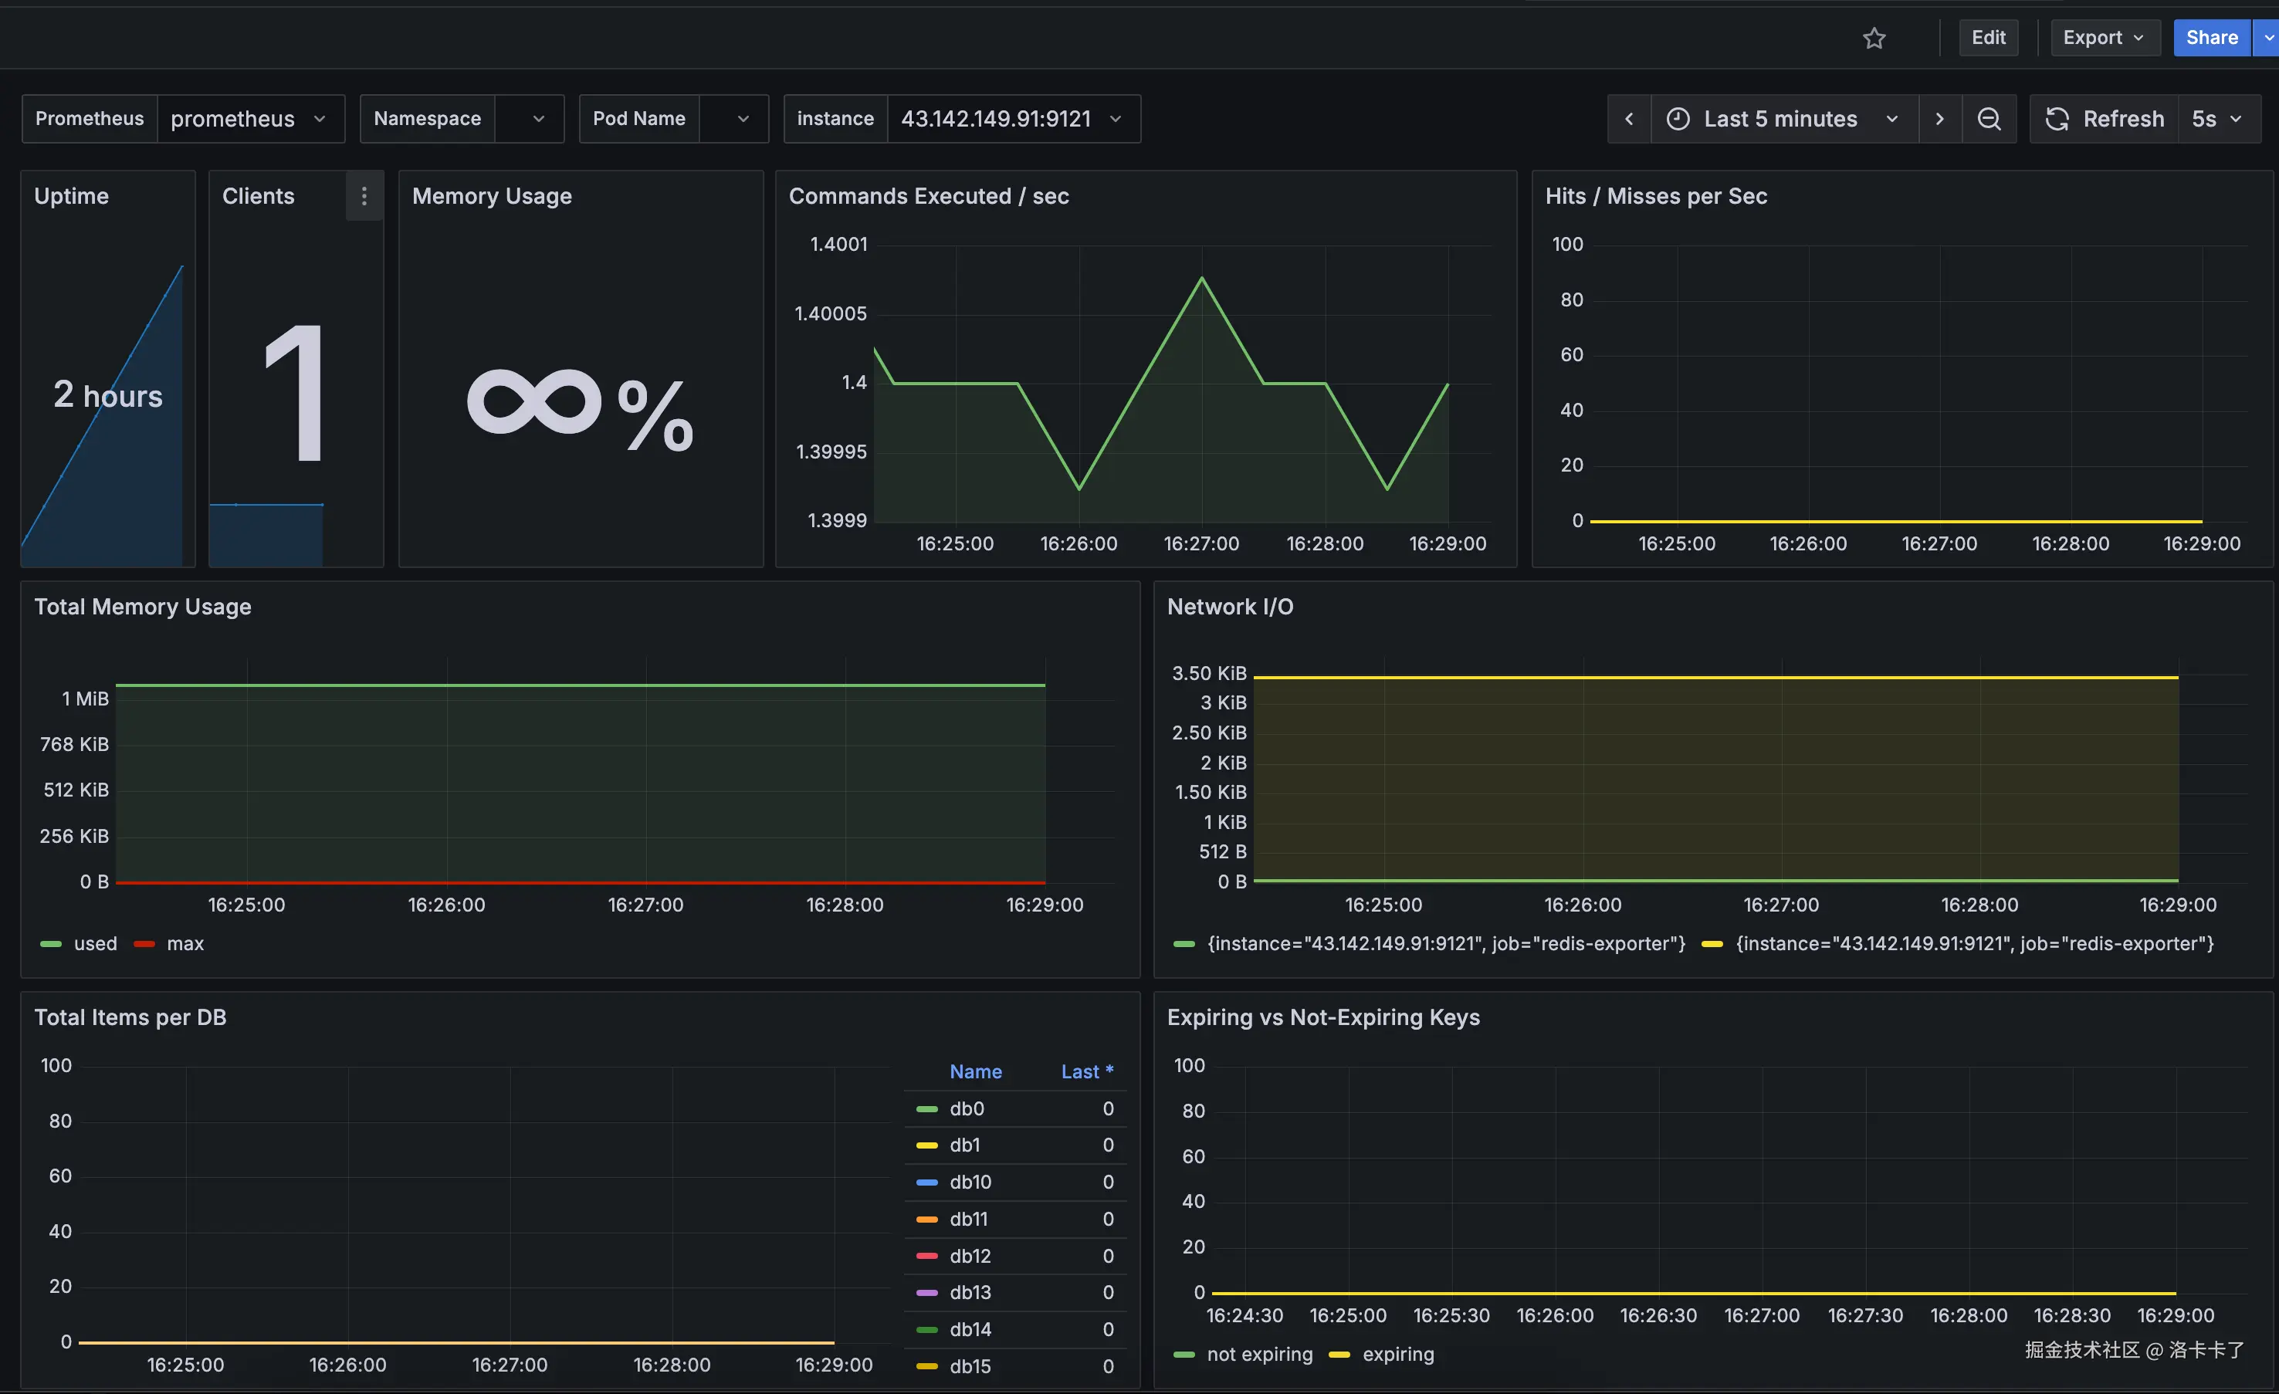Image resolution: width=2279 pixels, height=1394 pixels.
Task: Toggle the 'max' series in legend
Action: (184, 943)
